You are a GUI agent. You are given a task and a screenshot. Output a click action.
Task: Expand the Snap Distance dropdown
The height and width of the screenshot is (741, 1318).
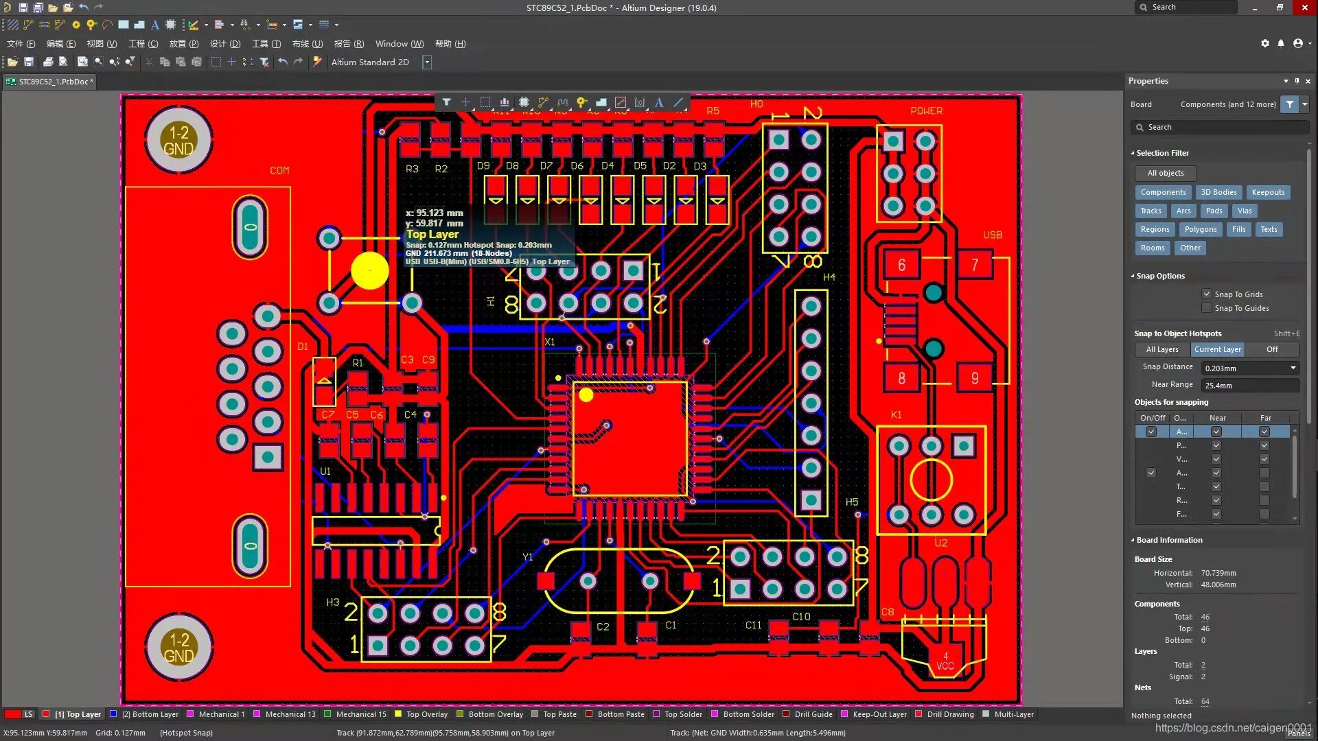(x=1293, y=368)
